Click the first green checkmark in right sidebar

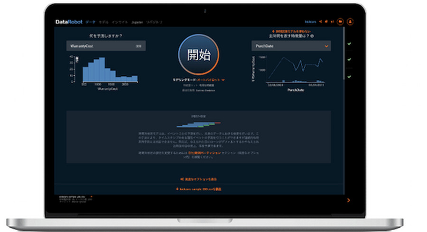coord(349,44)
